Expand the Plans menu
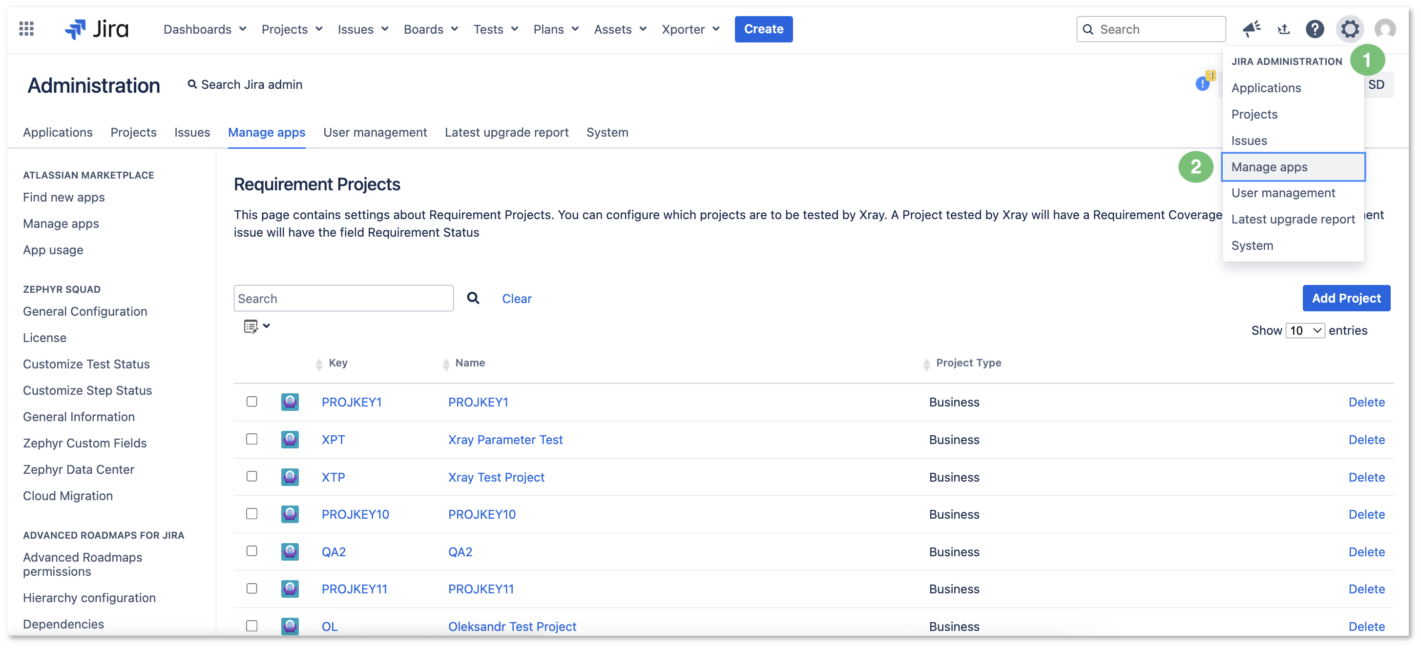Screen dimensions: 1421x648 [556, 29]
